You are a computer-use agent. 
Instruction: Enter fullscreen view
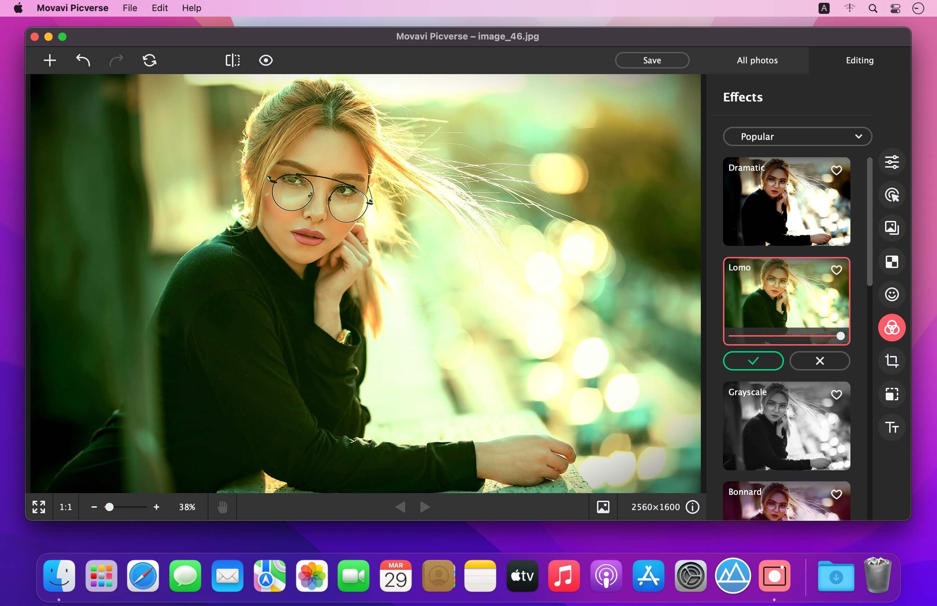point(38,507)
